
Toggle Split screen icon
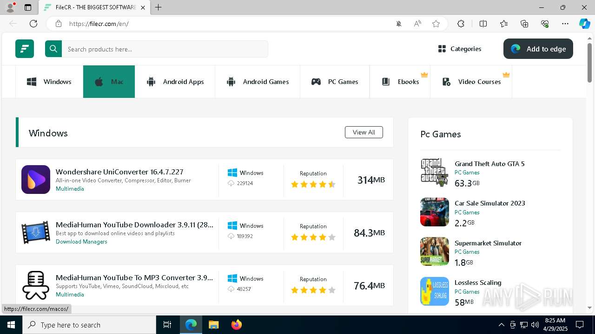(x=483, y=24)
